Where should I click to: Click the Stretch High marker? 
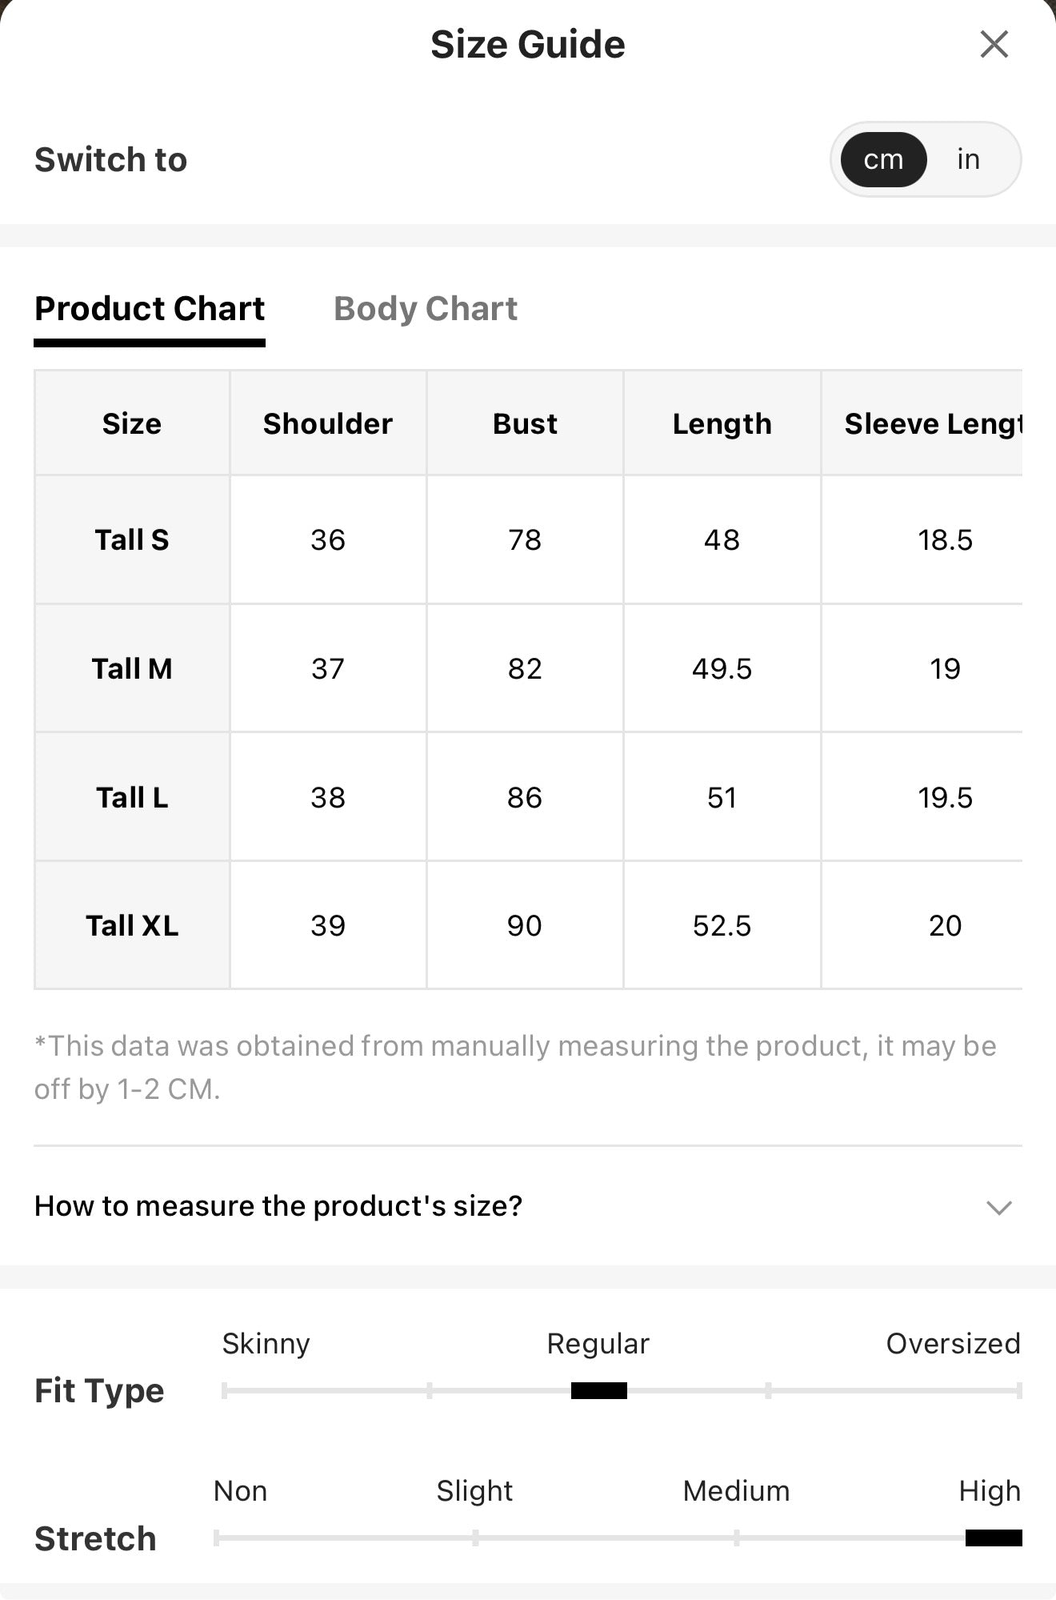tap(994, 1538)
